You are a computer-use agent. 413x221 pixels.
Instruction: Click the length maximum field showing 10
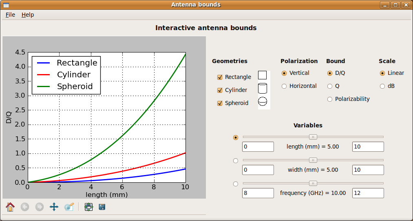pyautogui.click(x=368, y=147)
